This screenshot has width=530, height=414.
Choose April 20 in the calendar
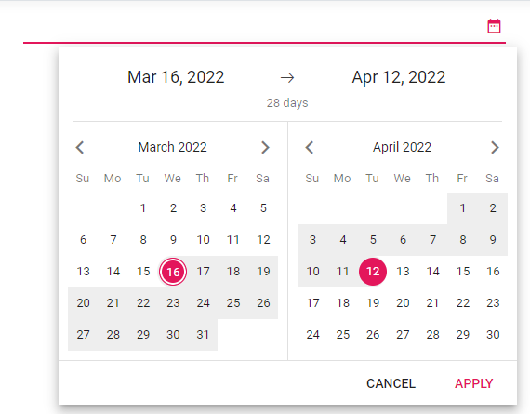coord(403,303)
